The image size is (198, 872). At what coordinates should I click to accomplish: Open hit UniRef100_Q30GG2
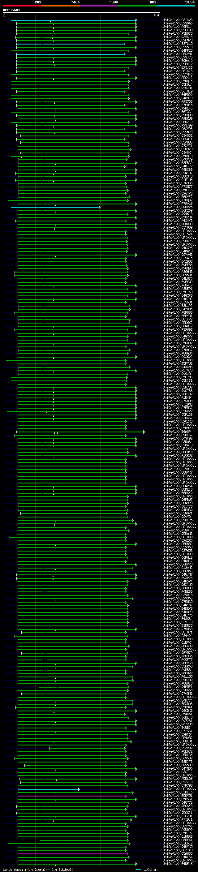pyautogui.click(x=178, y=136)
